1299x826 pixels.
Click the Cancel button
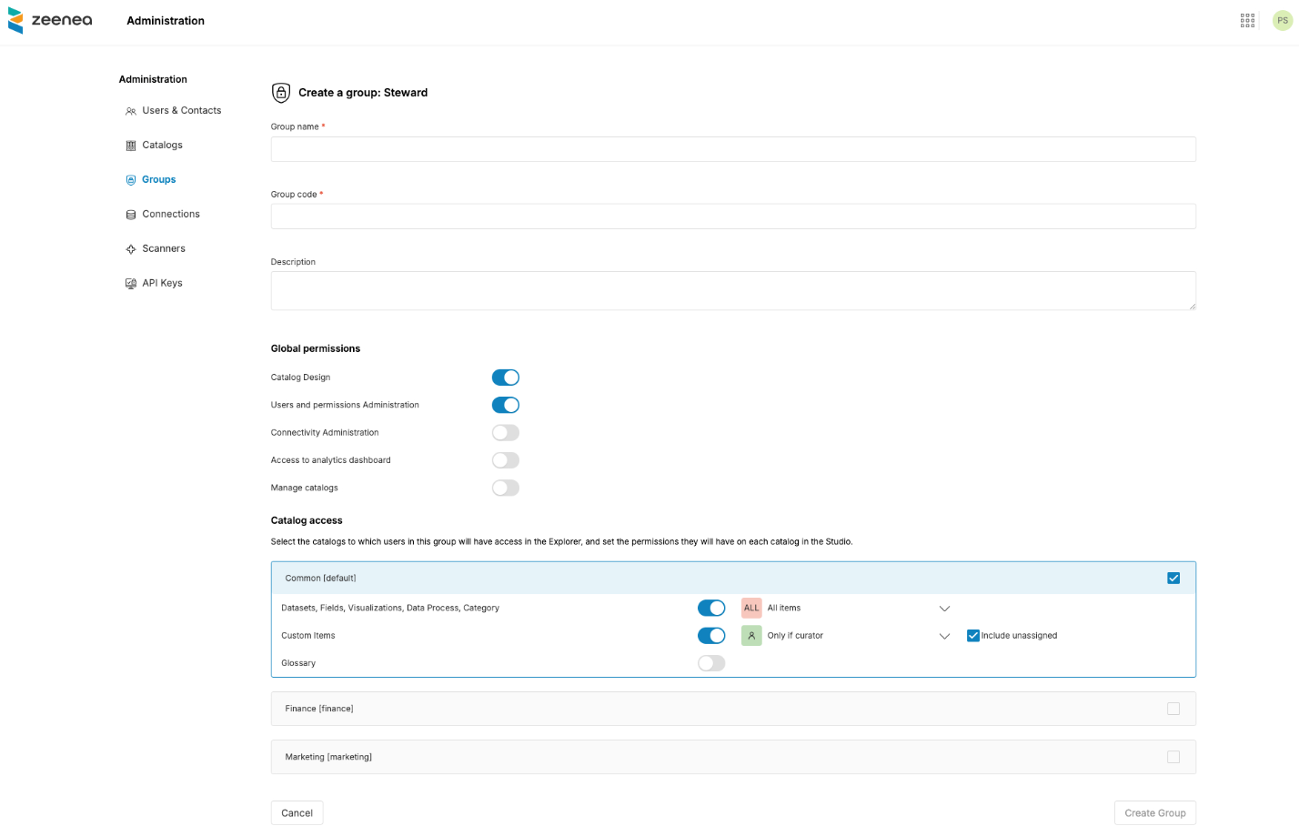pos(297,813)
